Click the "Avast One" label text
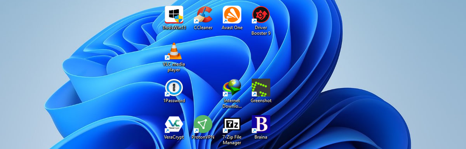466x149 pixels. 232,28
